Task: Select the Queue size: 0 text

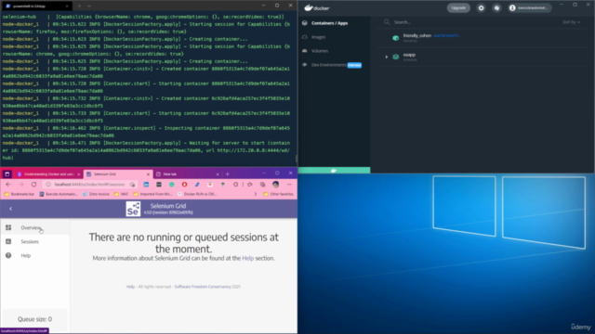Action: click(35, 319)
